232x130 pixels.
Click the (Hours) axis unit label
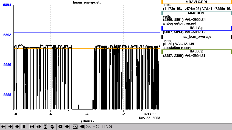[87, 121]
